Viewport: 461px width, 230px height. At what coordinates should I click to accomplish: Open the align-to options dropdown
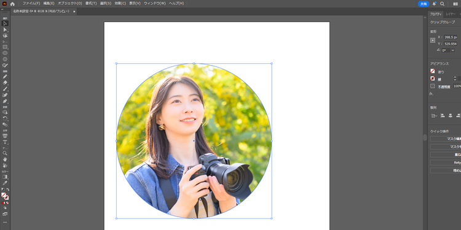coord(434,115)
